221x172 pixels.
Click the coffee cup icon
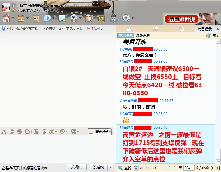(x=88, y=18)
